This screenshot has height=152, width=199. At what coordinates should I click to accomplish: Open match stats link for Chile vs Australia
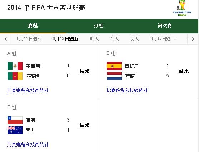(28, 144)
